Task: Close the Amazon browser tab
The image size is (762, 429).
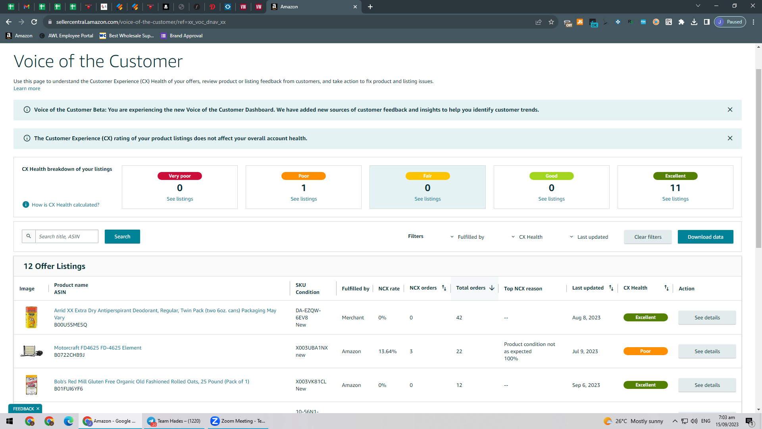Action: (x=355, y=7)
